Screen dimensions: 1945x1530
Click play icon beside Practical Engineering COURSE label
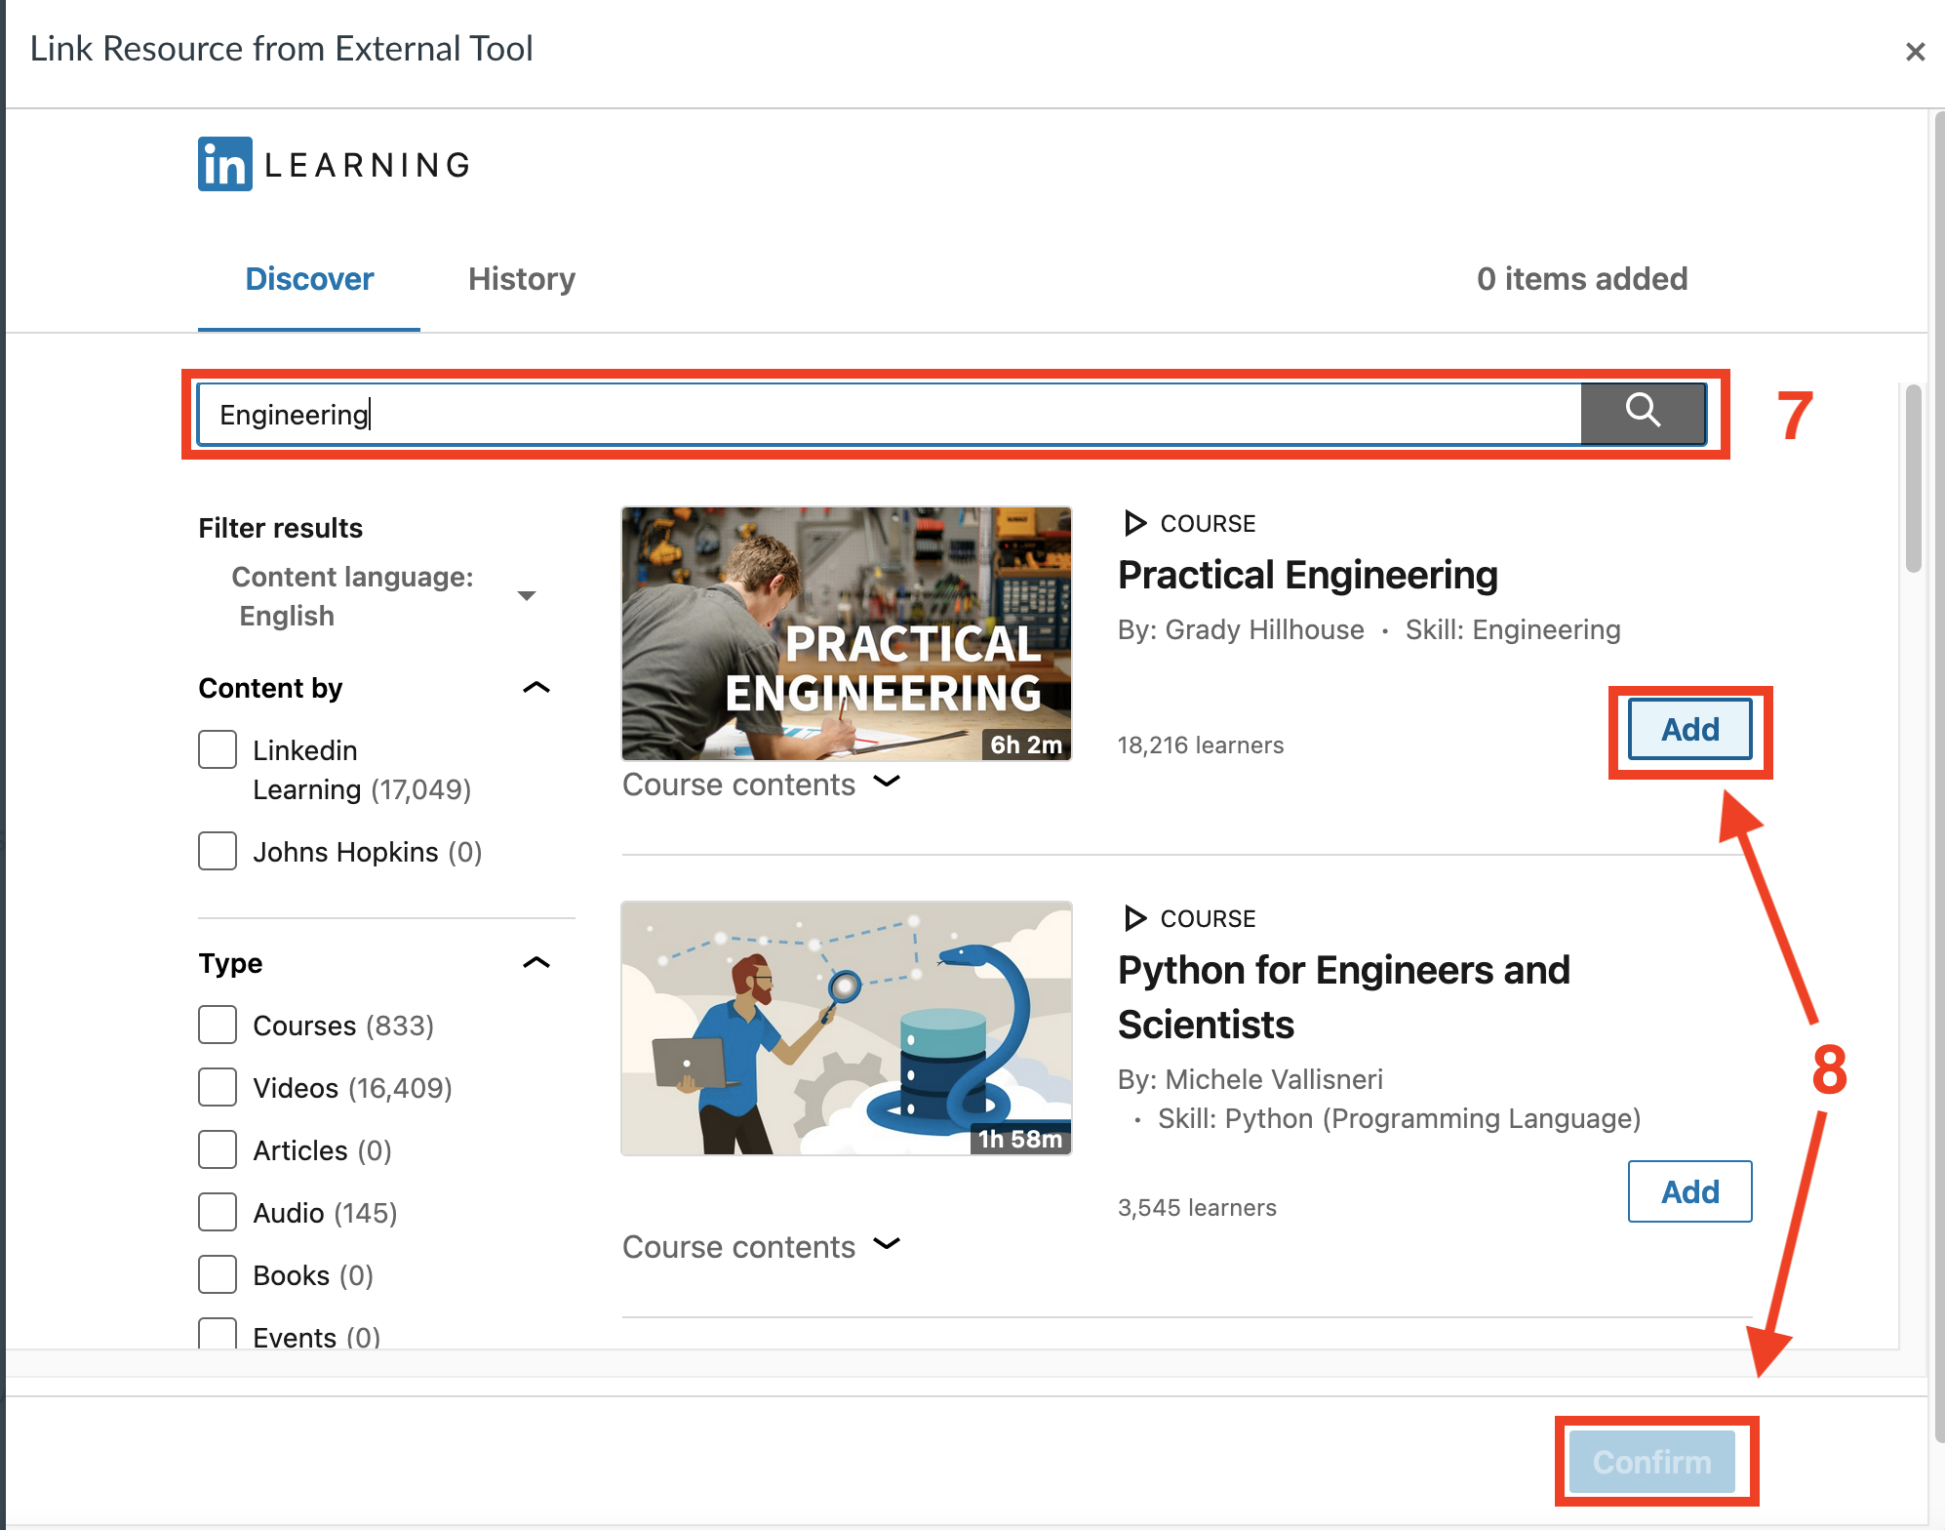point(1134,523)
